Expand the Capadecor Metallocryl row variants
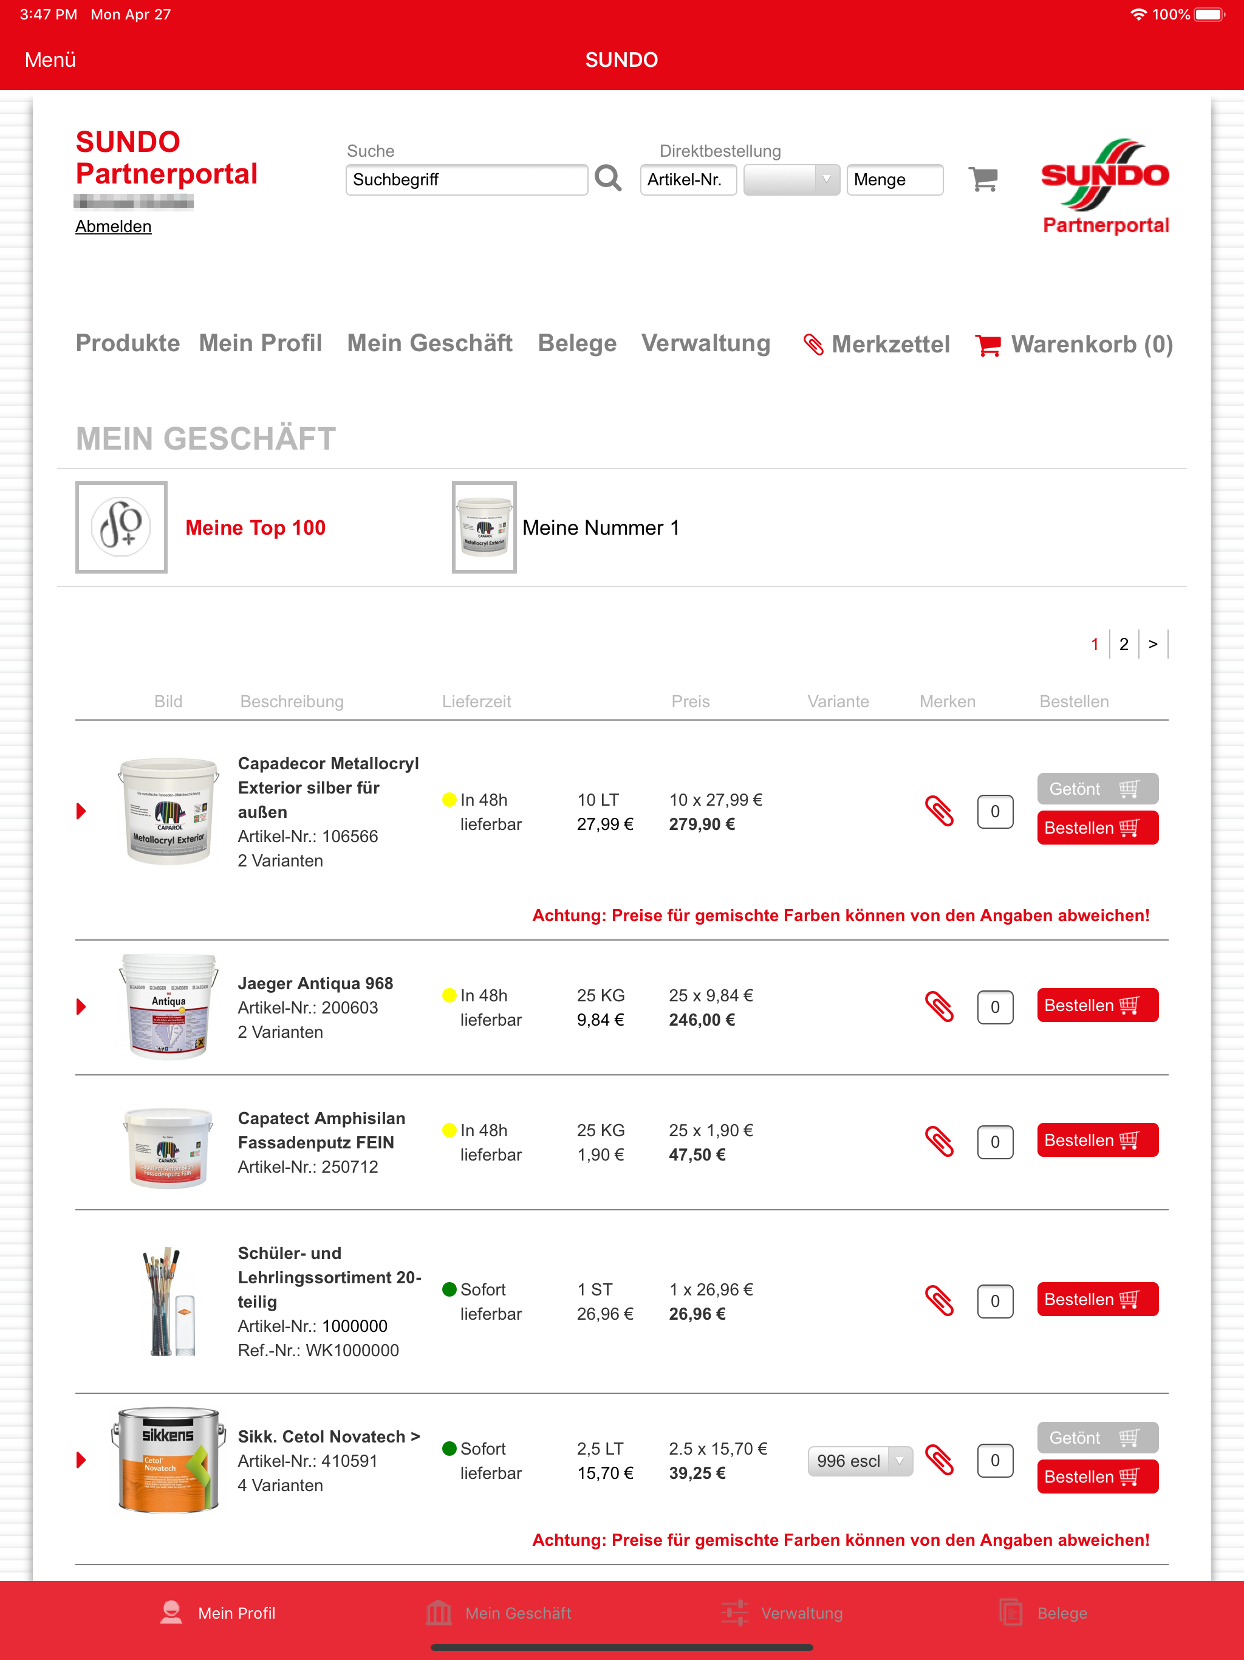This screenshot has width=1244, height=1660. point(81,811)
